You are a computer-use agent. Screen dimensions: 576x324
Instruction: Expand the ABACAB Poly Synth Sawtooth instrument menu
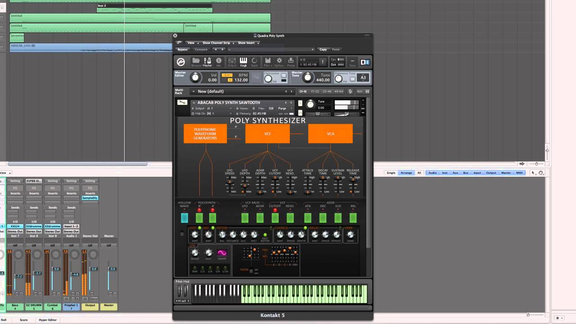click(x=193, y=103)
